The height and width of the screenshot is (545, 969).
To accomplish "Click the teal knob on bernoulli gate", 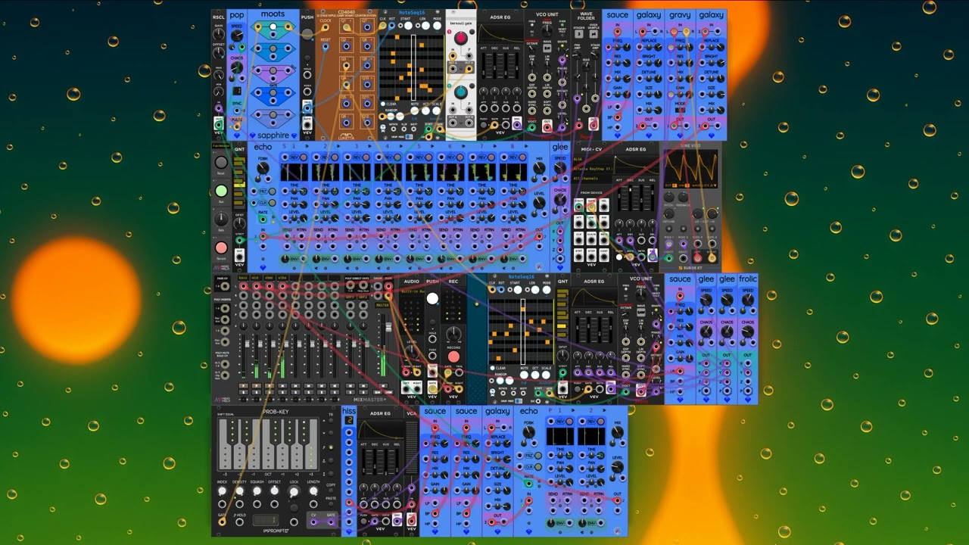I will click(460, 92).
